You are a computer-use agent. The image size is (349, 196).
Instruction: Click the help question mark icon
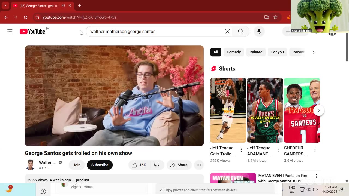[x=43, y=191]
